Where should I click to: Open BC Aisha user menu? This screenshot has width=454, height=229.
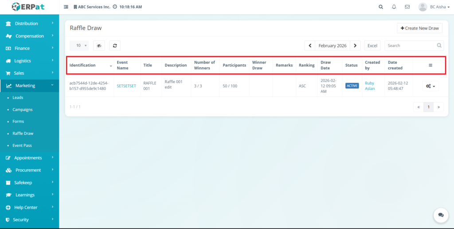[x=432, y=7]
